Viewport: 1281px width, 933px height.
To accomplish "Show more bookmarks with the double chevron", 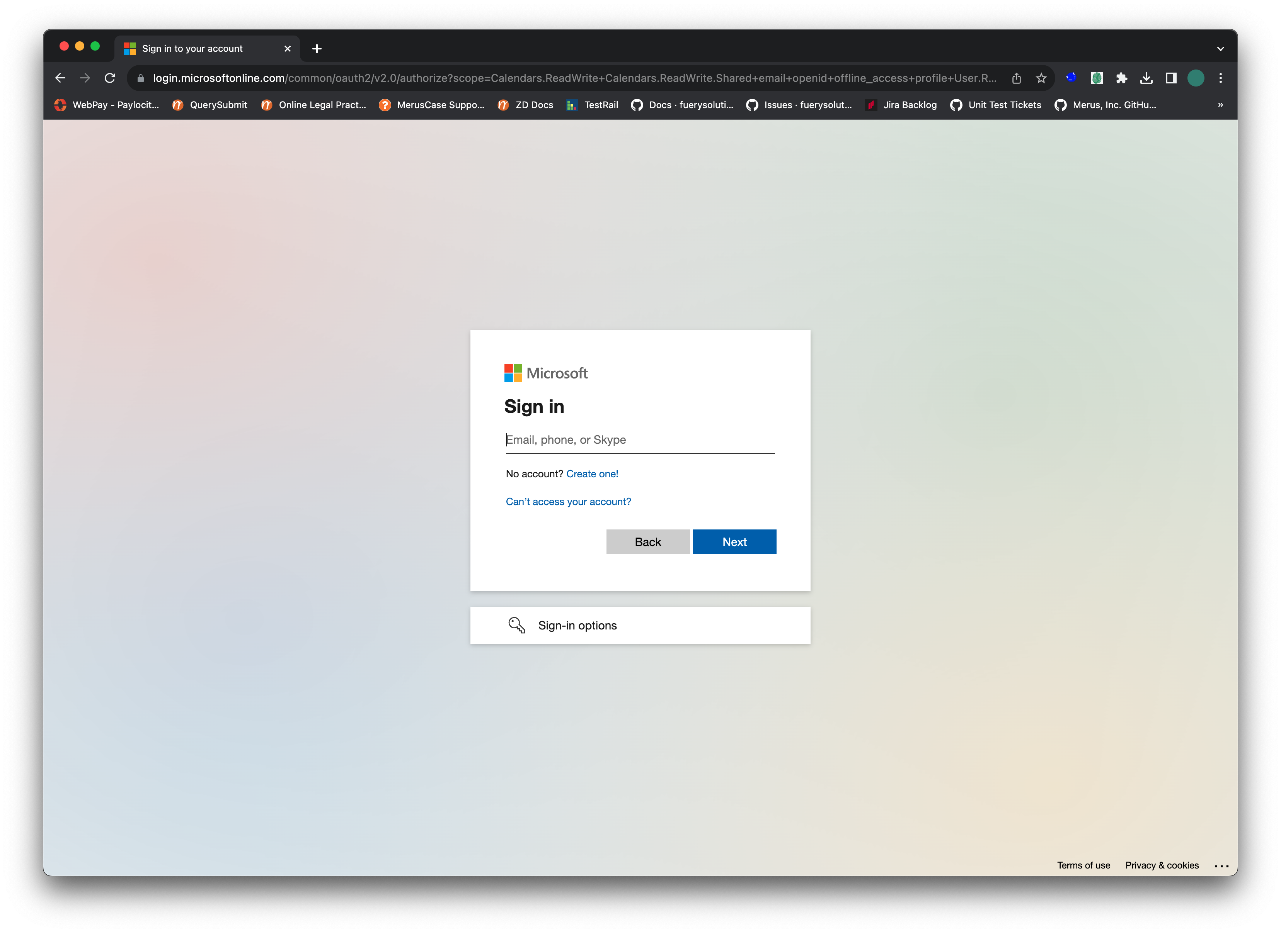I will point(1221,105).
